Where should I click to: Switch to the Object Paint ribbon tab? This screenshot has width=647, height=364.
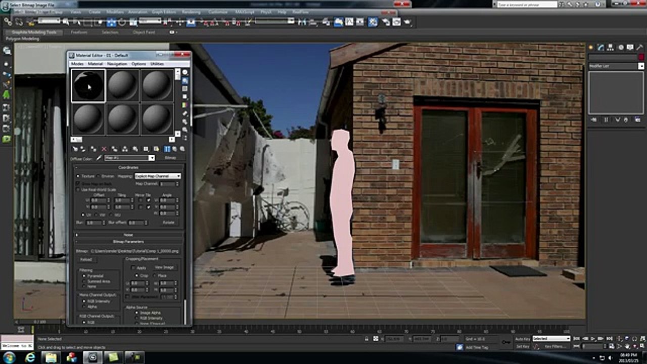point(144,32)
